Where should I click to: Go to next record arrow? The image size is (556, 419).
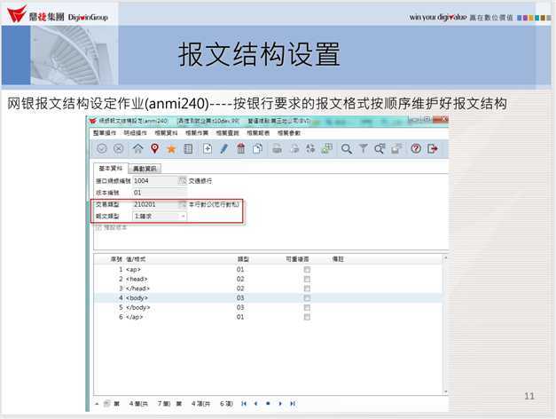280,403
